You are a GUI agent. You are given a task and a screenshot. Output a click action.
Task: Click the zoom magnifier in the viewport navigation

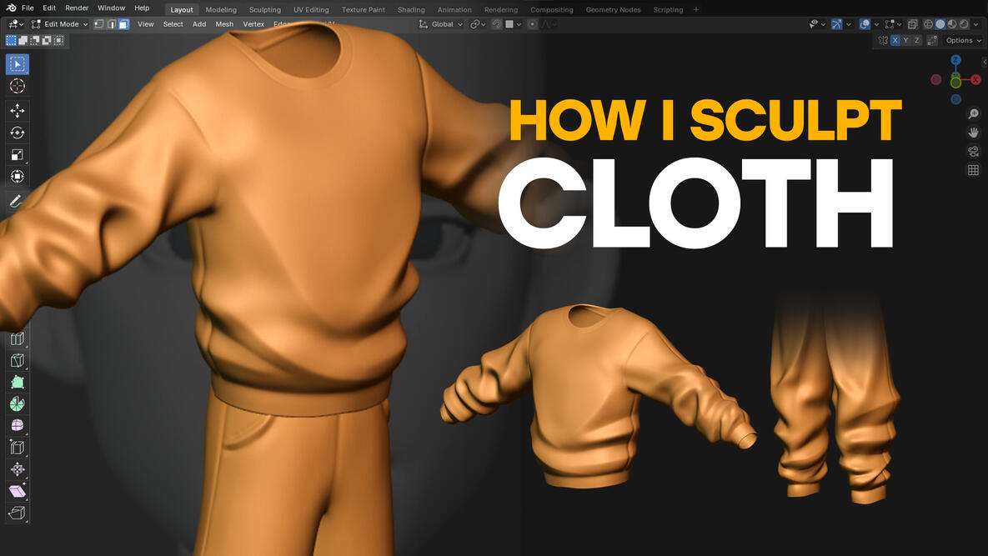click(973, 113)
